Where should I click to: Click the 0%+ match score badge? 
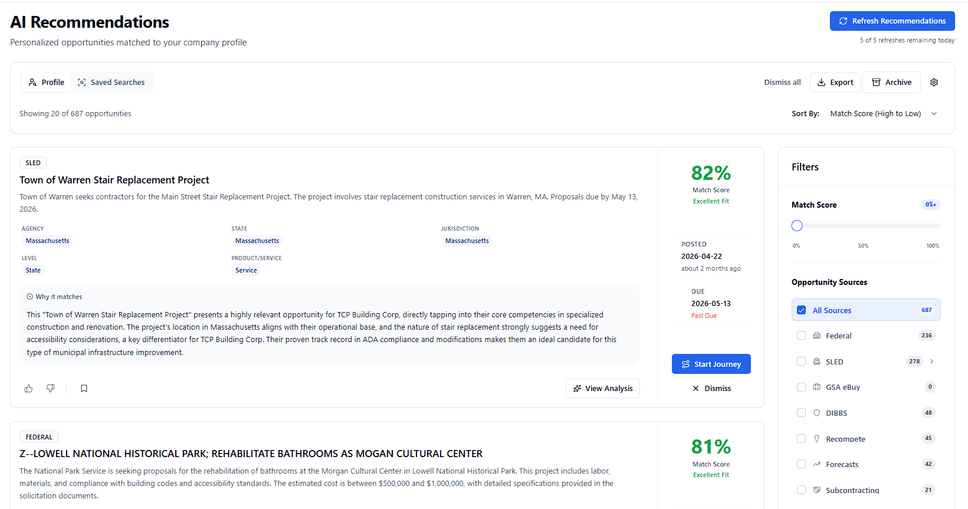(931, 205)
